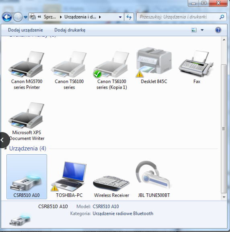
Task: Click the Urządzenia i d... breadcrumb segment
Action: click(x=80, y=17)
